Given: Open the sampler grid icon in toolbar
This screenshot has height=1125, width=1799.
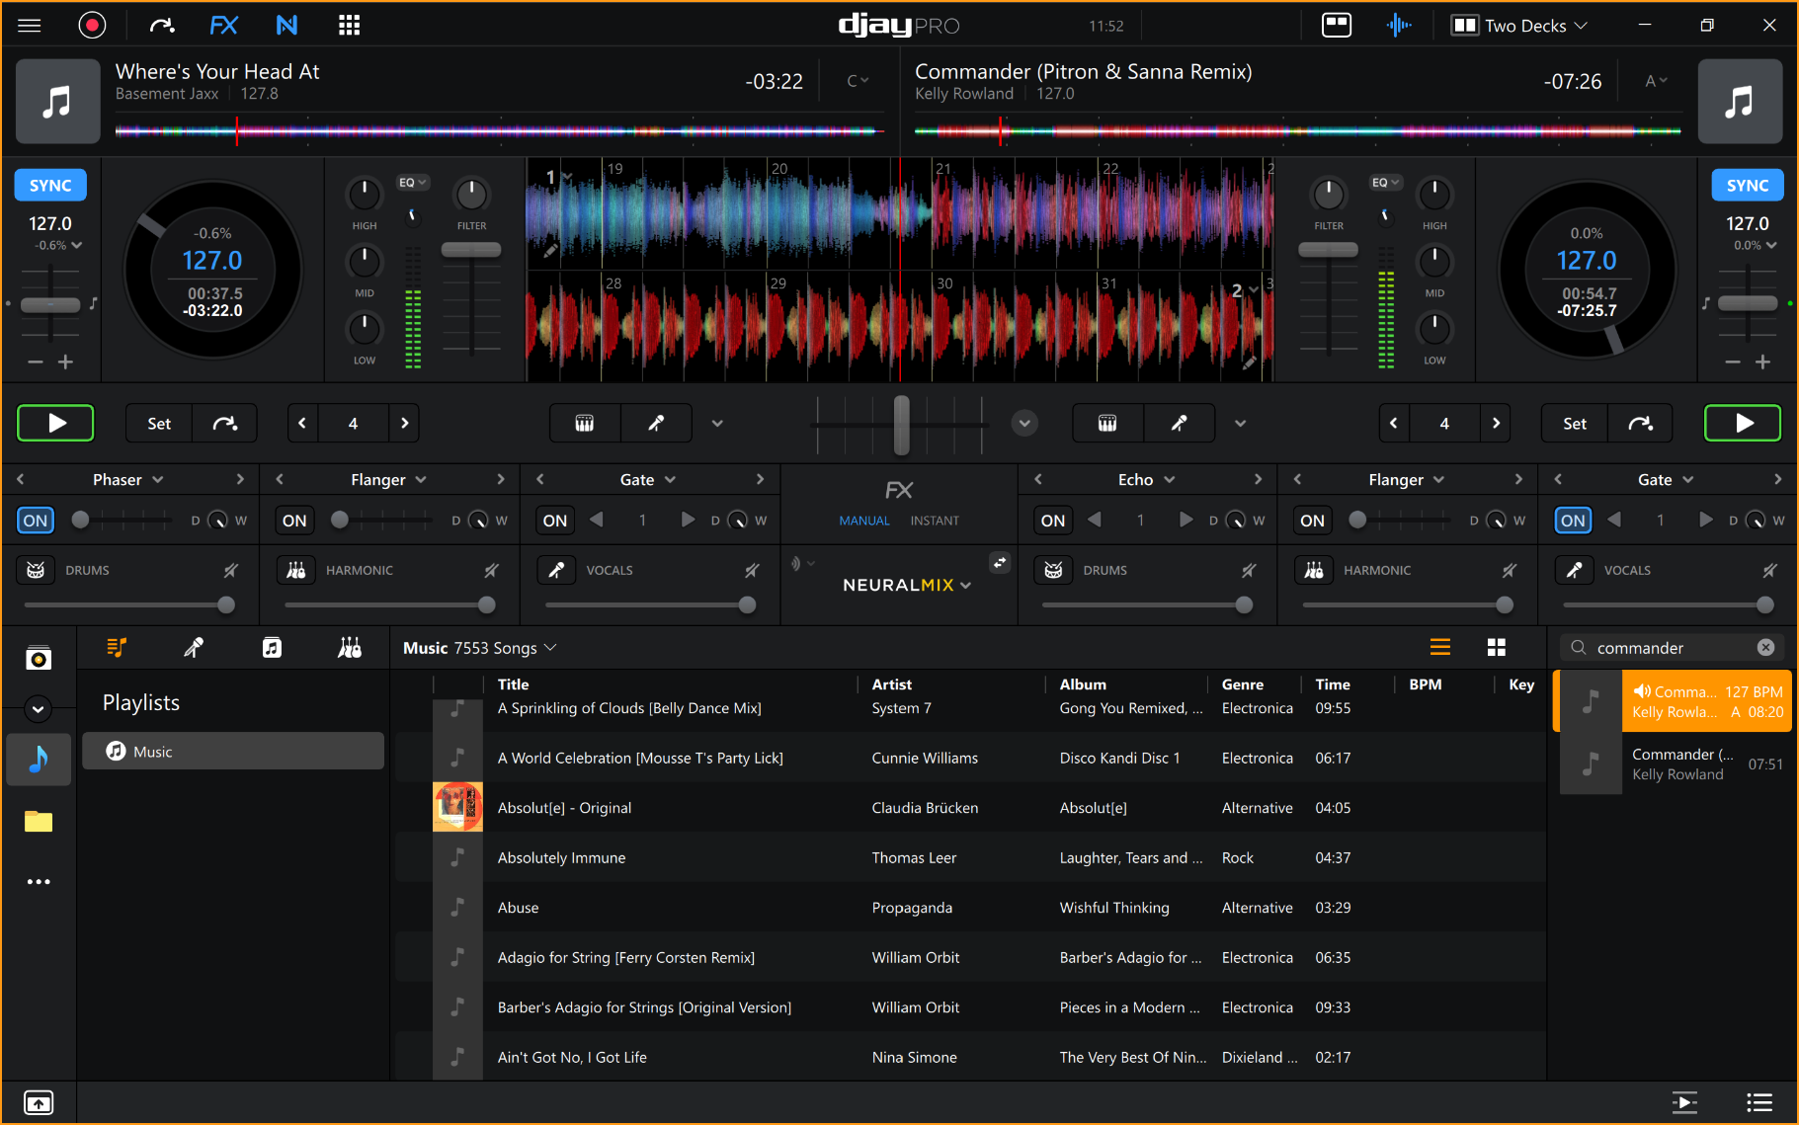Looking at the screenshot, I should click(349, 26).
